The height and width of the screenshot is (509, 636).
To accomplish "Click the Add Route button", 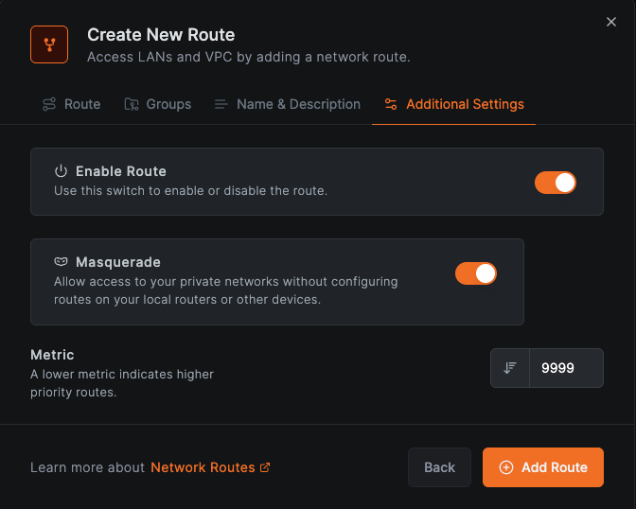I will coord(543,467).
